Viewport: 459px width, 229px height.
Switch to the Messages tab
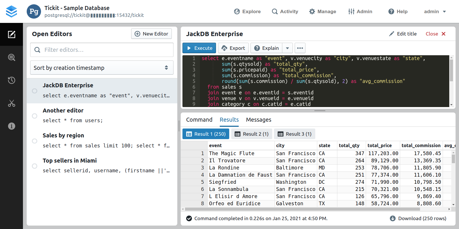[258, 120]
